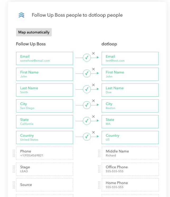Remove the First Name mapping with X
The image size is (170, 197).
(93, 69)
